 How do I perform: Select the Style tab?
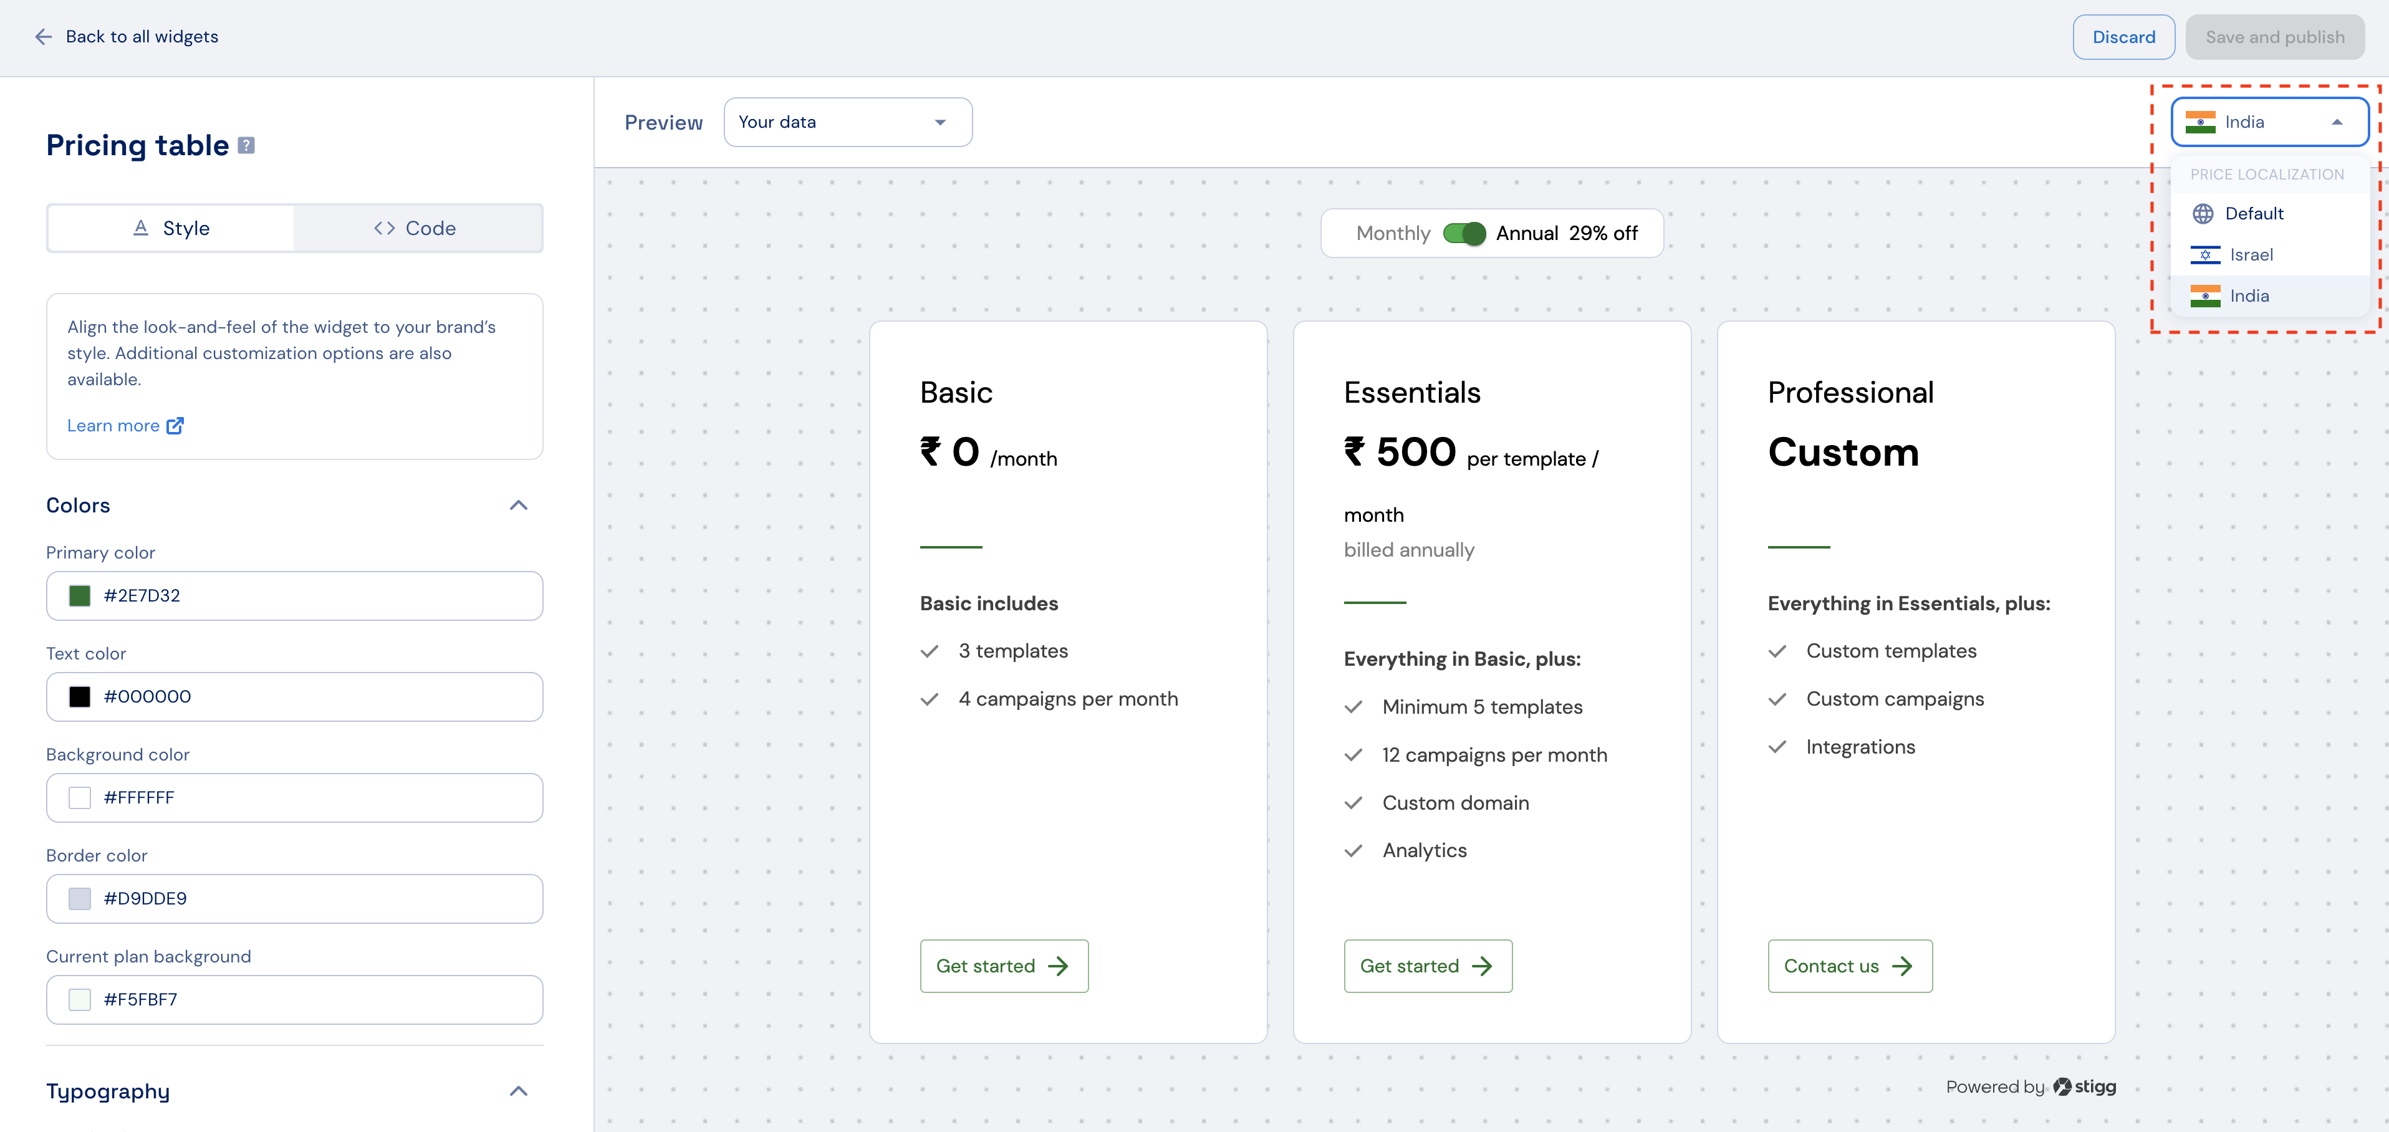tap(171, 228)
